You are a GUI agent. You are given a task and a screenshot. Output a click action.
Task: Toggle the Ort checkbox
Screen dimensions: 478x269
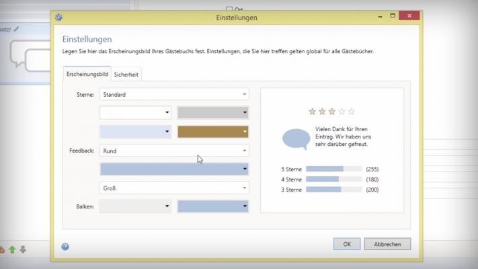coord(229,9)
